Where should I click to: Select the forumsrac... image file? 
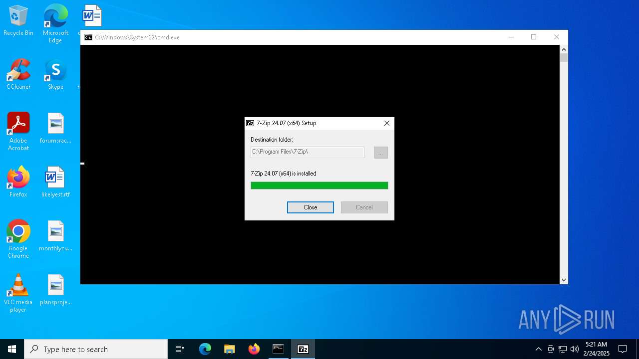pos(55,129)
